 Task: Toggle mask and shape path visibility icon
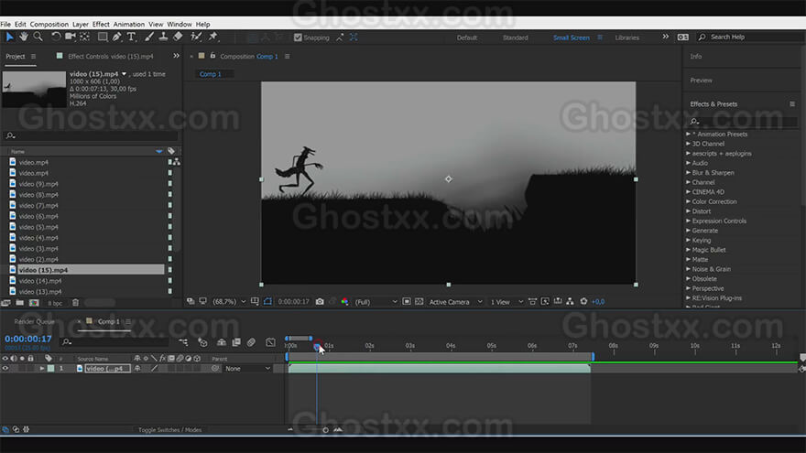tap(267, 301)
